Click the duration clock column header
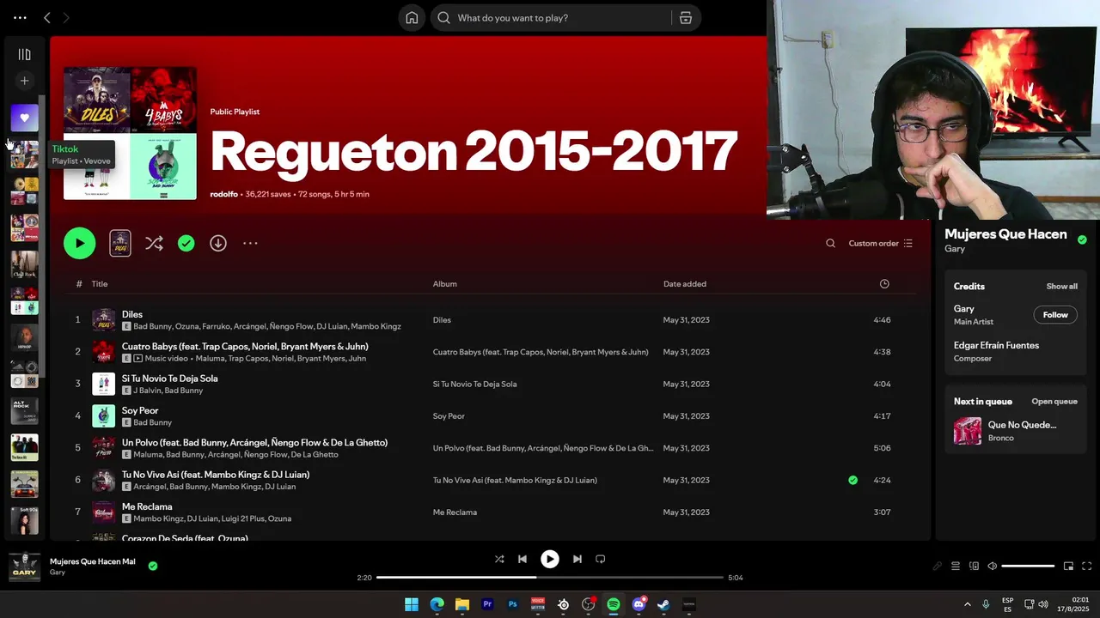1100x618 pixels. [884, 284]
